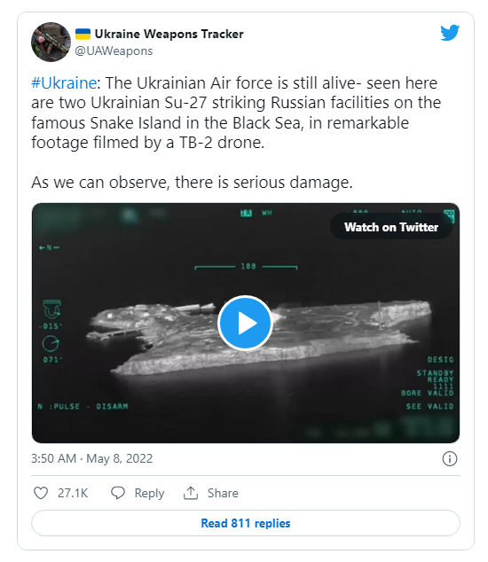The width and height of the screenshot is (488, 562).
Task: Open the #Ukraine hashtag link
Action: click(64, 82)
